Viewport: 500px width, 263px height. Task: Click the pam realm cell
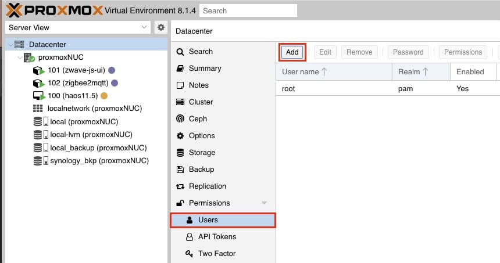[406, 89]
